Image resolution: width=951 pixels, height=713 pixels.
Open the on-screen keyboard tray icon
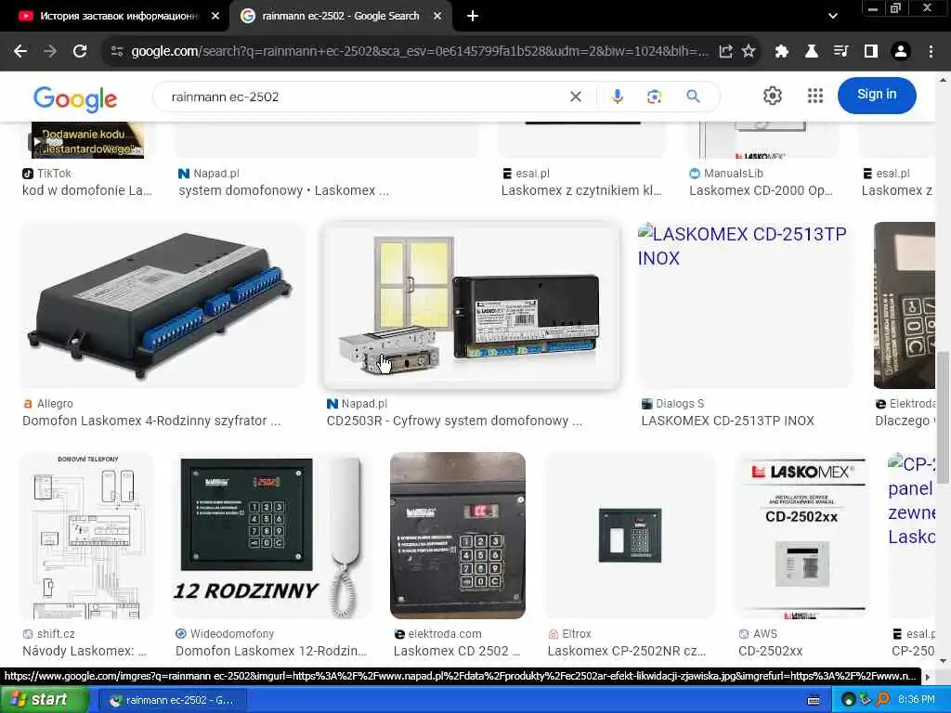[x=814, y=700]
